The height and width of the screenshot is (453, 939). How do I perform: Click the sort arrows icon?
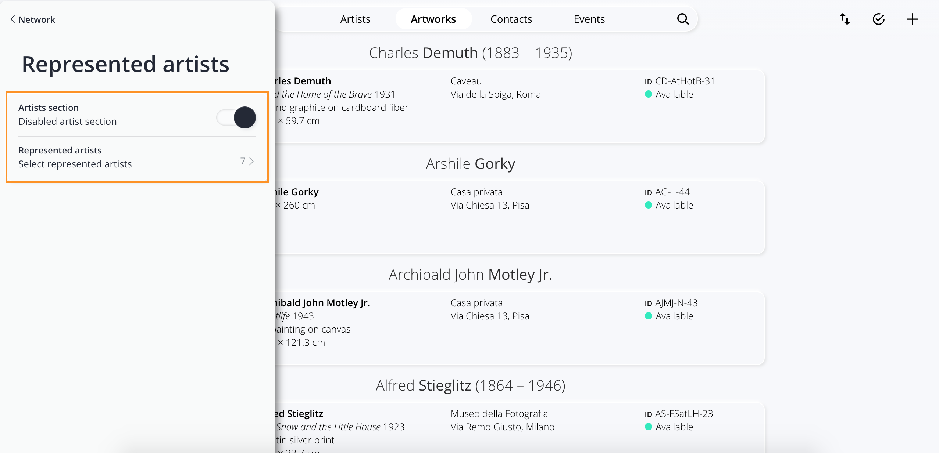coord(845,19)
